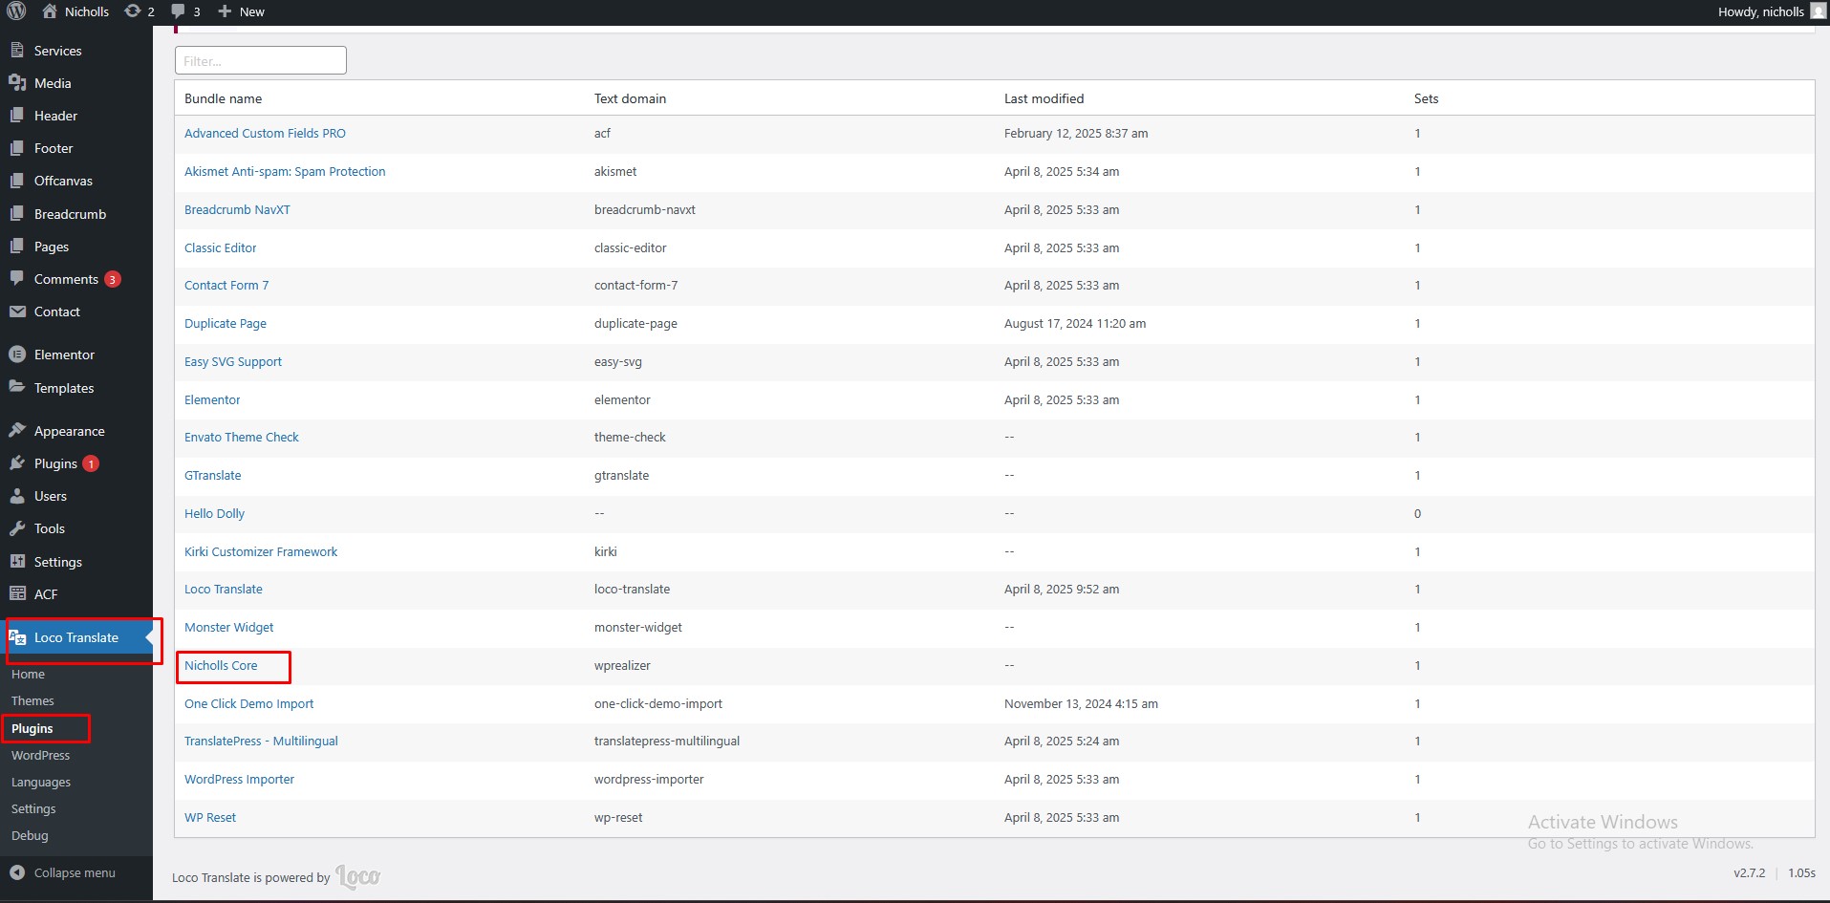This screenshot has height=903, width=1830.
Task: Open the Loco Translate bundle in table
Action: pyautogui.click(x=224, y=589)
